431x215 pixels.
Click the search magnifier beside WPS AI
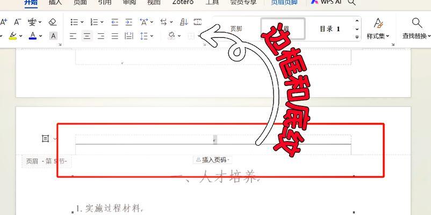point(351,3)
